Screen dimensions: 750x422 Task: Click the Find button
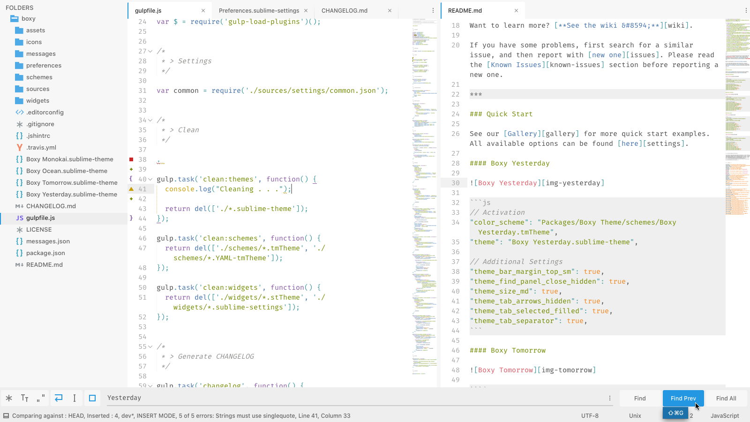640,398
